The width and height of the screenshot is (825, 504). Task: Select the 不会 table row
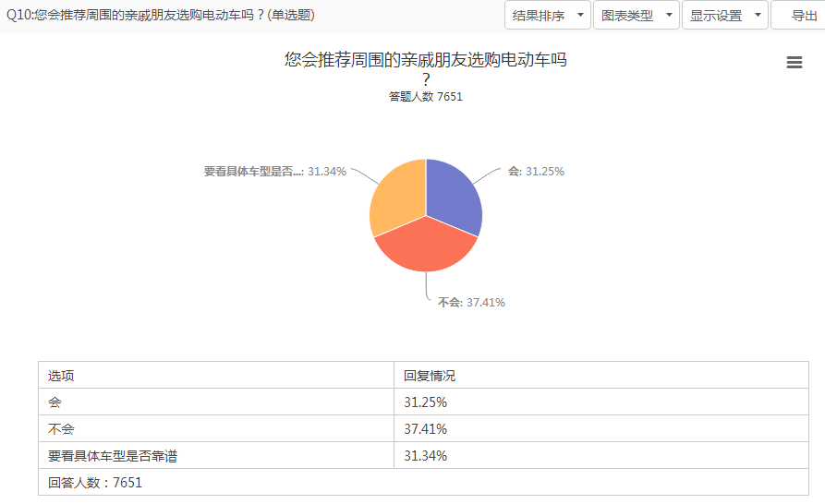[x=423, y=429]
